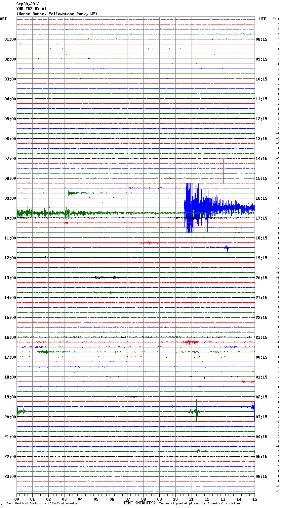This screenshot has height=508, width=281.
Task: Click the 20:15 UTC time label
Action: coord(261,278)
